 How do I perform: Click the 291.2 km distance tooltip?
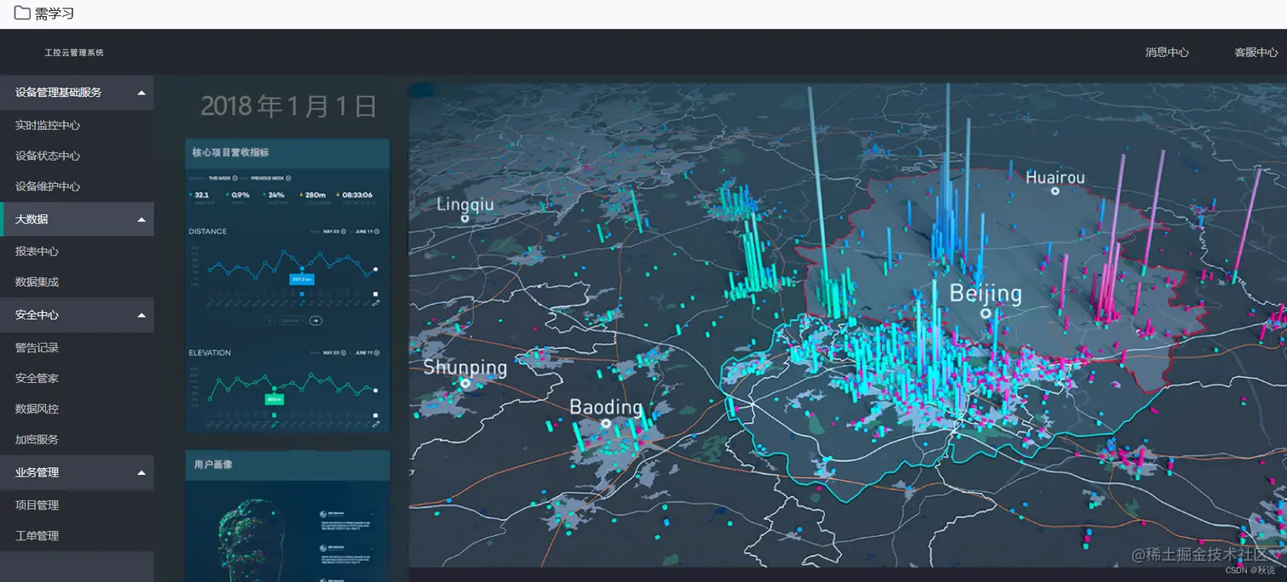(x=302, y=279)
